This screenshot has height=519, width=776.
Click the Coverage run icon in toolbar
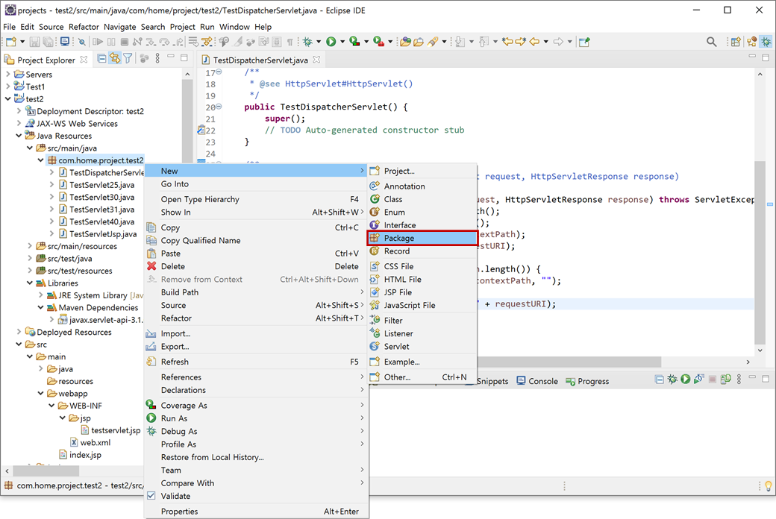pos(354,42)
